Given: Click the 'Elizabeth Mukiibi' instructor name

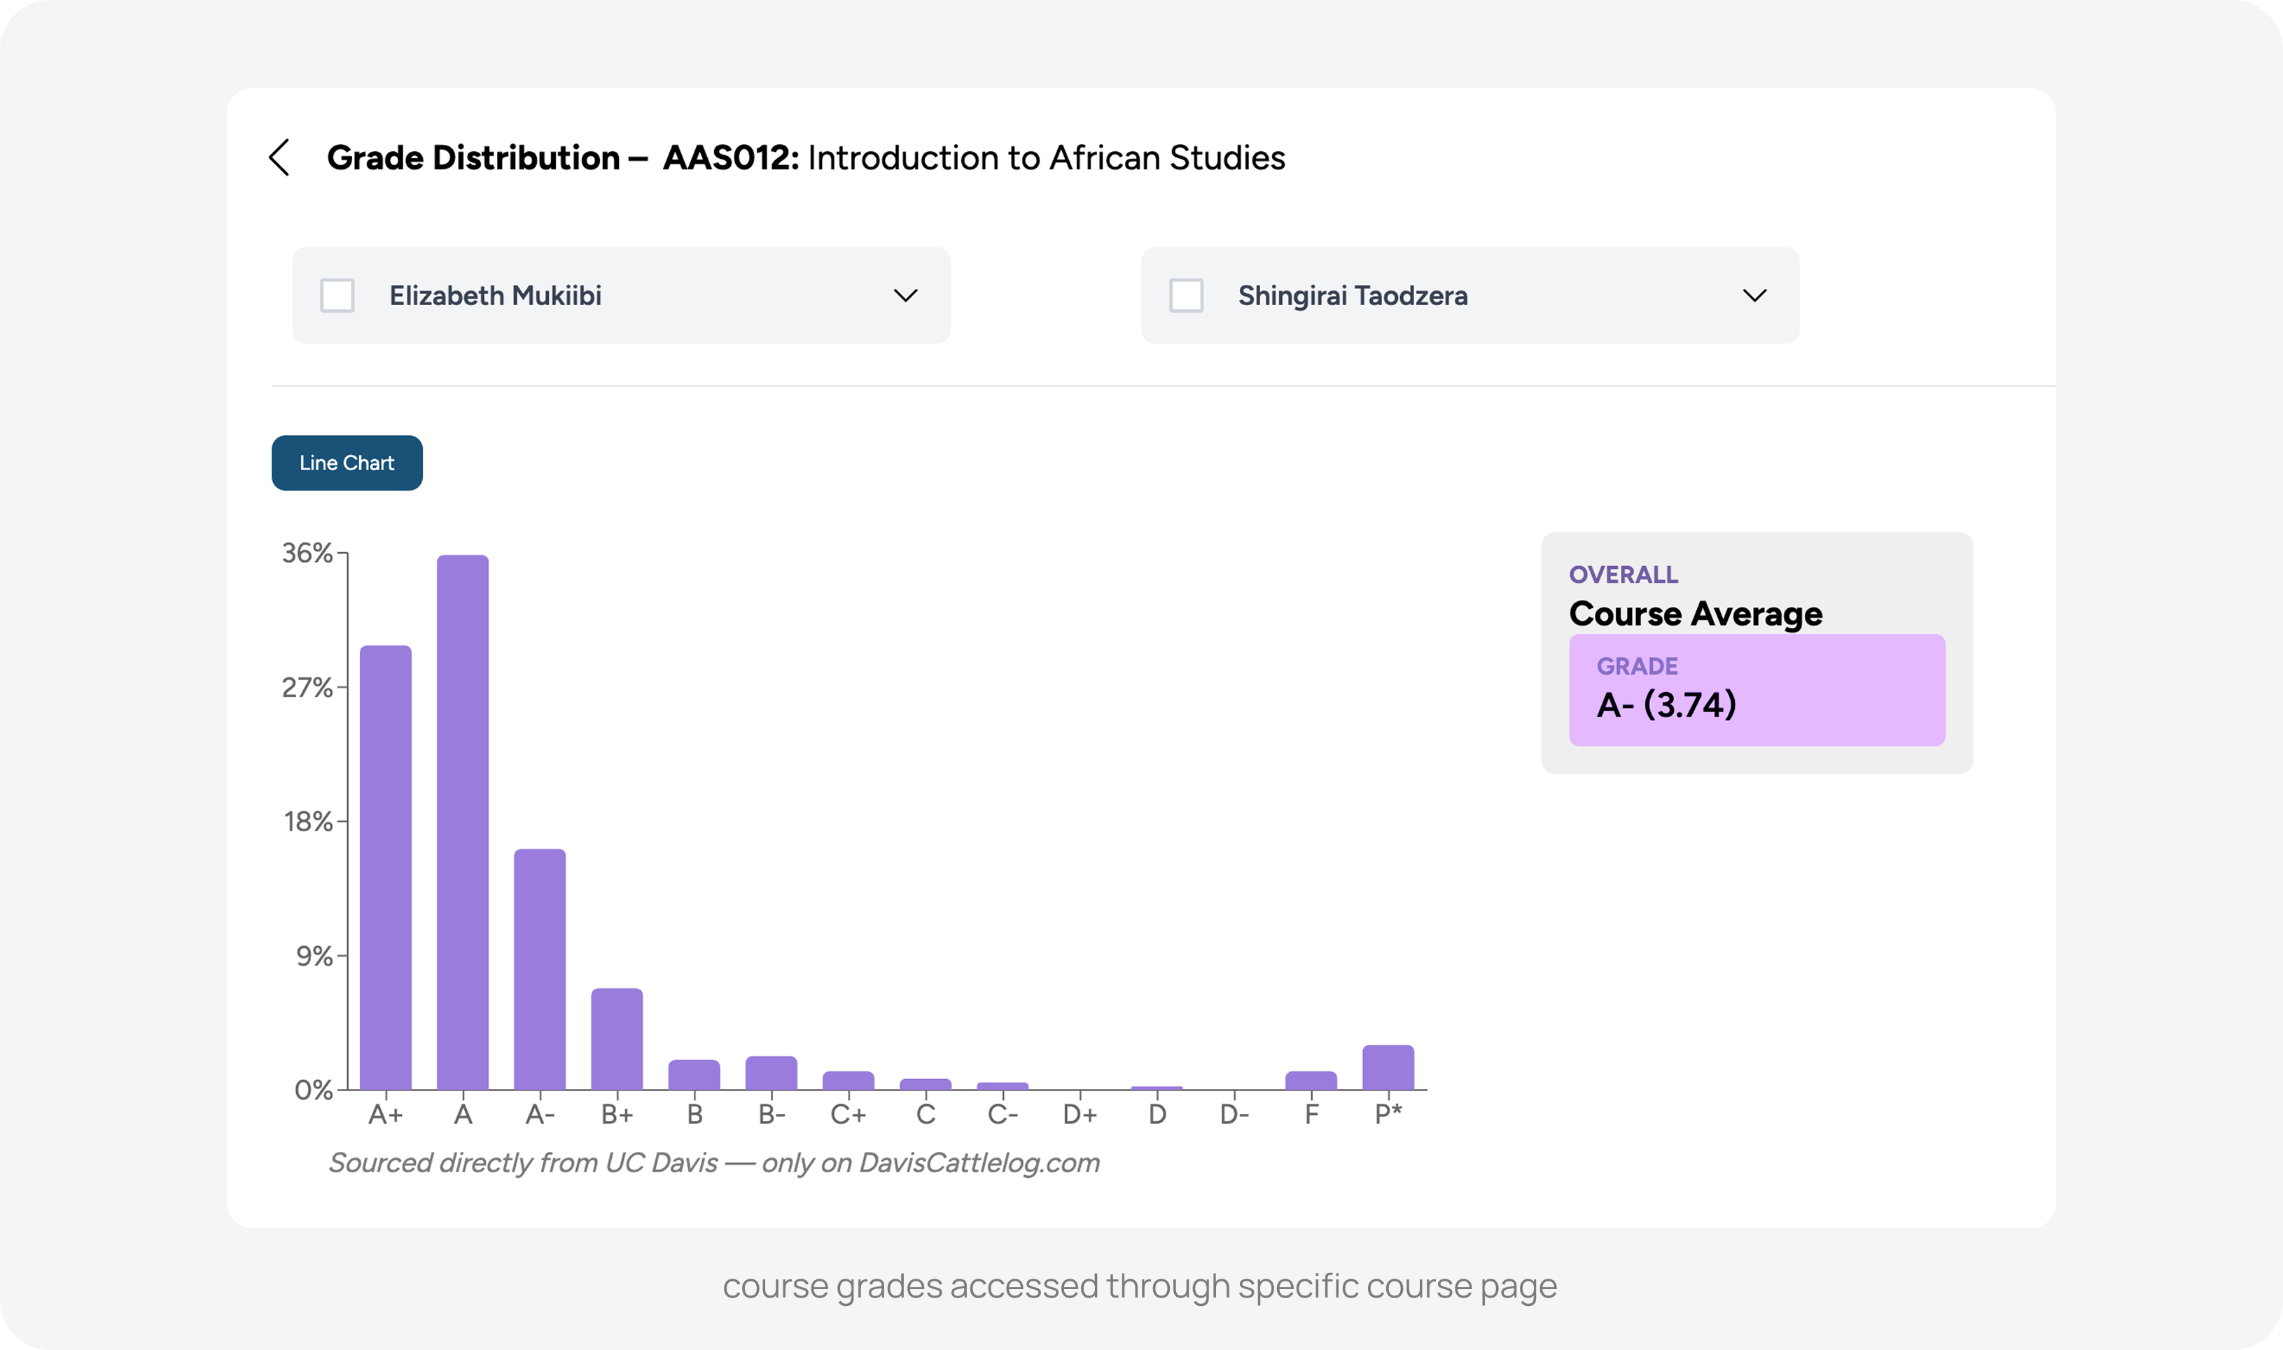Looking at the screenshot, I should [496, 295].
